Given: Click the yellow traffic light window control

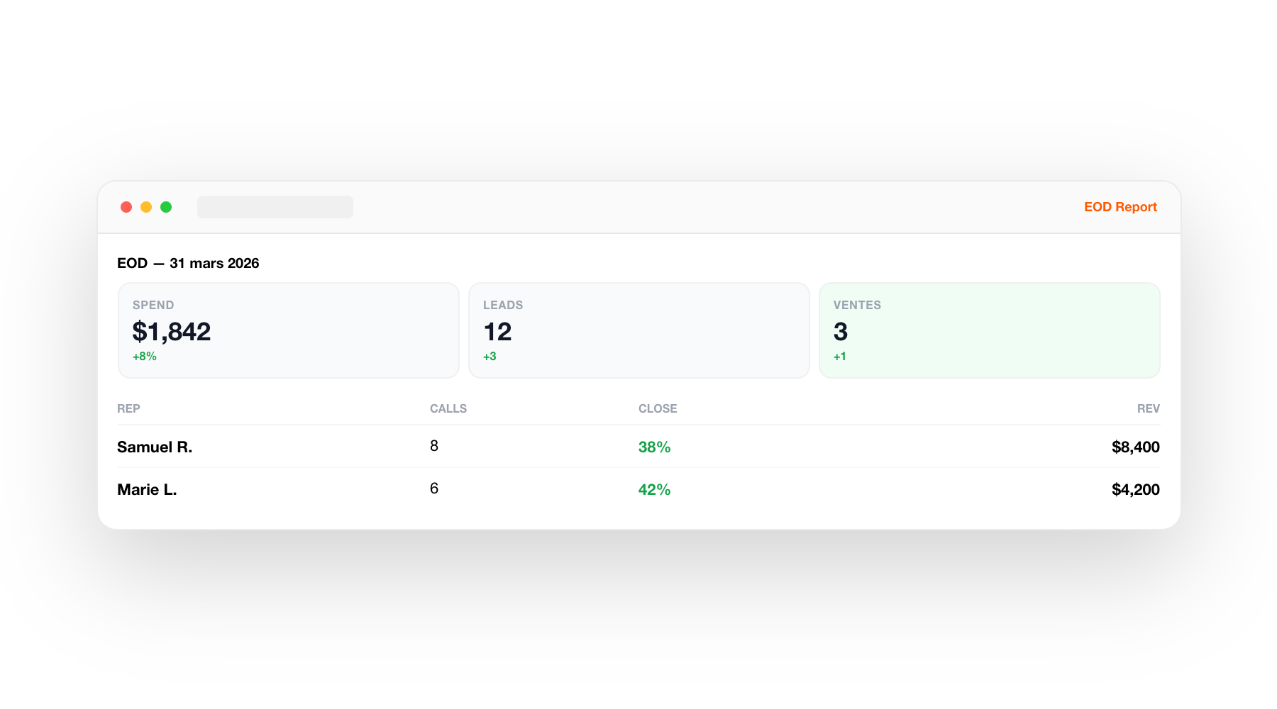Looking at the screenshot, I should click(146, 206).
